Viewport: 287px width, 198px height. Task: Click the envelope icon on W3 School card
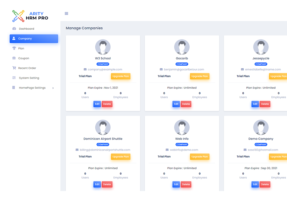[x=85, y=70]
